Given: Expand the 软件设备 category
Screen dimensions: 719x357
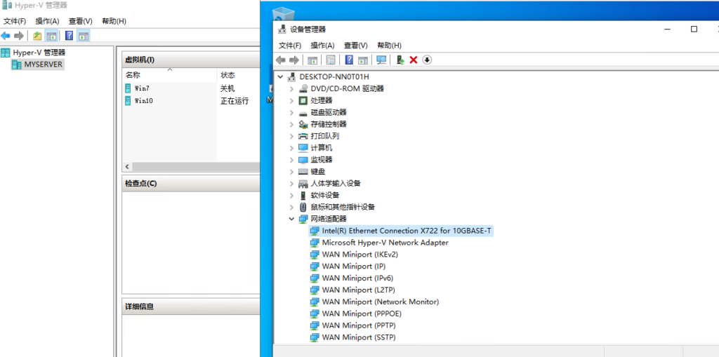Looking at the screenshot, I should tap(291, 195).
